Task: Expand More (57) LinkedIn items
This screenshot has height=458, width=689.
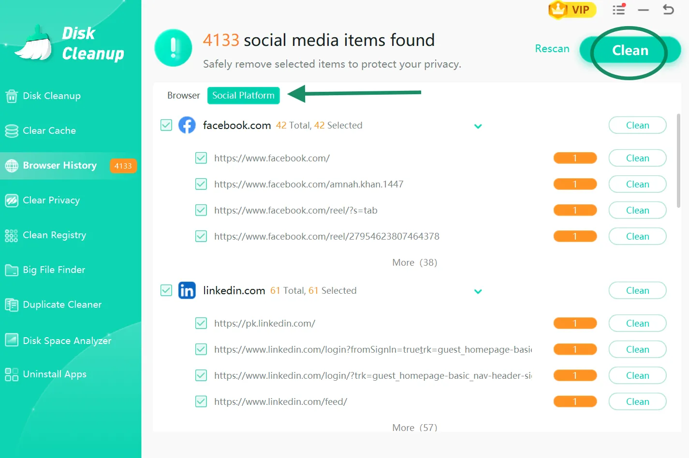Action: click(415, 427)
